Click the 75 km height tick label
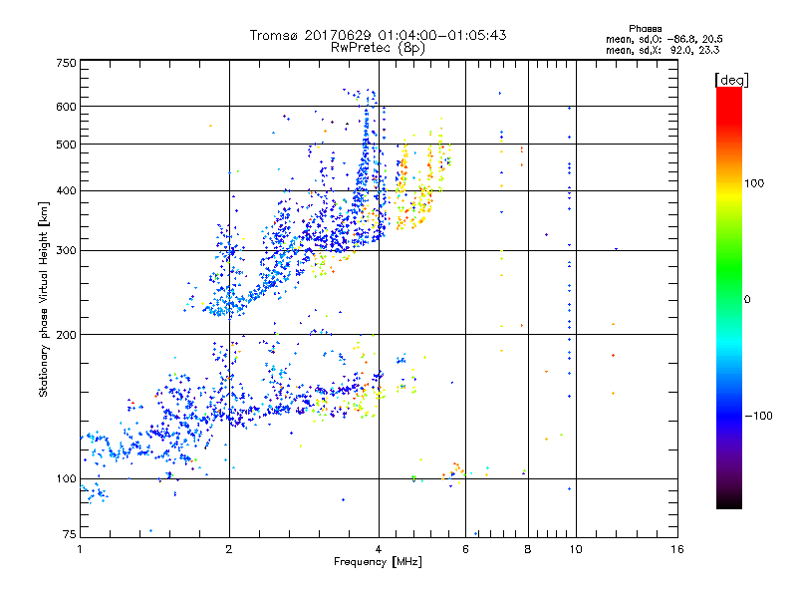This screenshot has height=598, width=797. point(69,536)
